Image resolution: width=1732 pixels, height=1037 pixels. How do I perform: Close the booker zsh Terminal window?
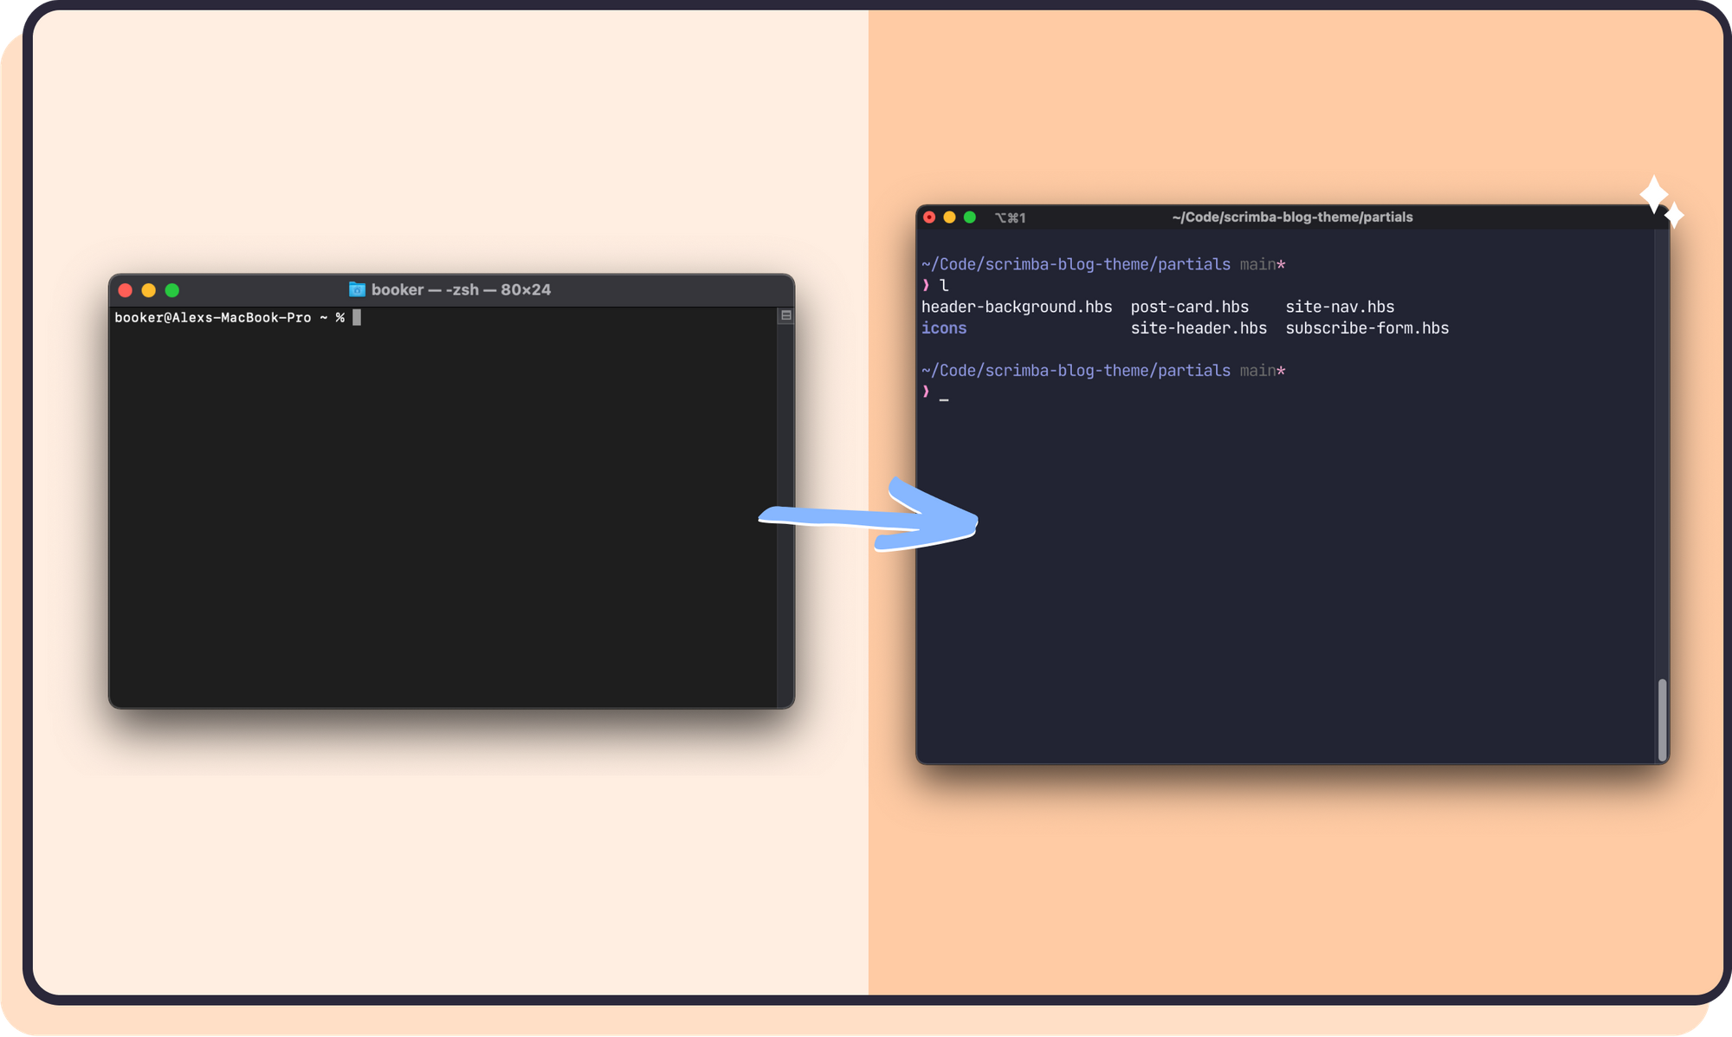(x=126, y=290)
